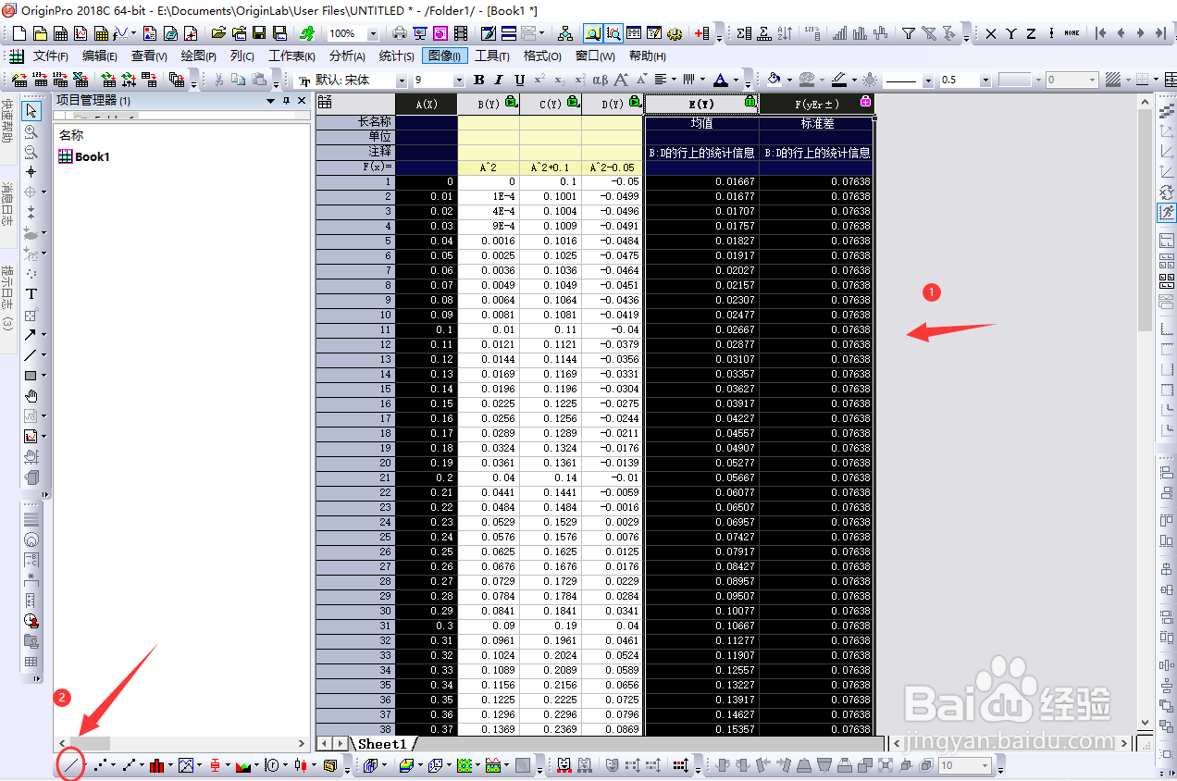Image resolution: width=1177 pixels, height=781 pixels.
Task: Select the Pointer arrow tool
Action: tap(31, 111)
